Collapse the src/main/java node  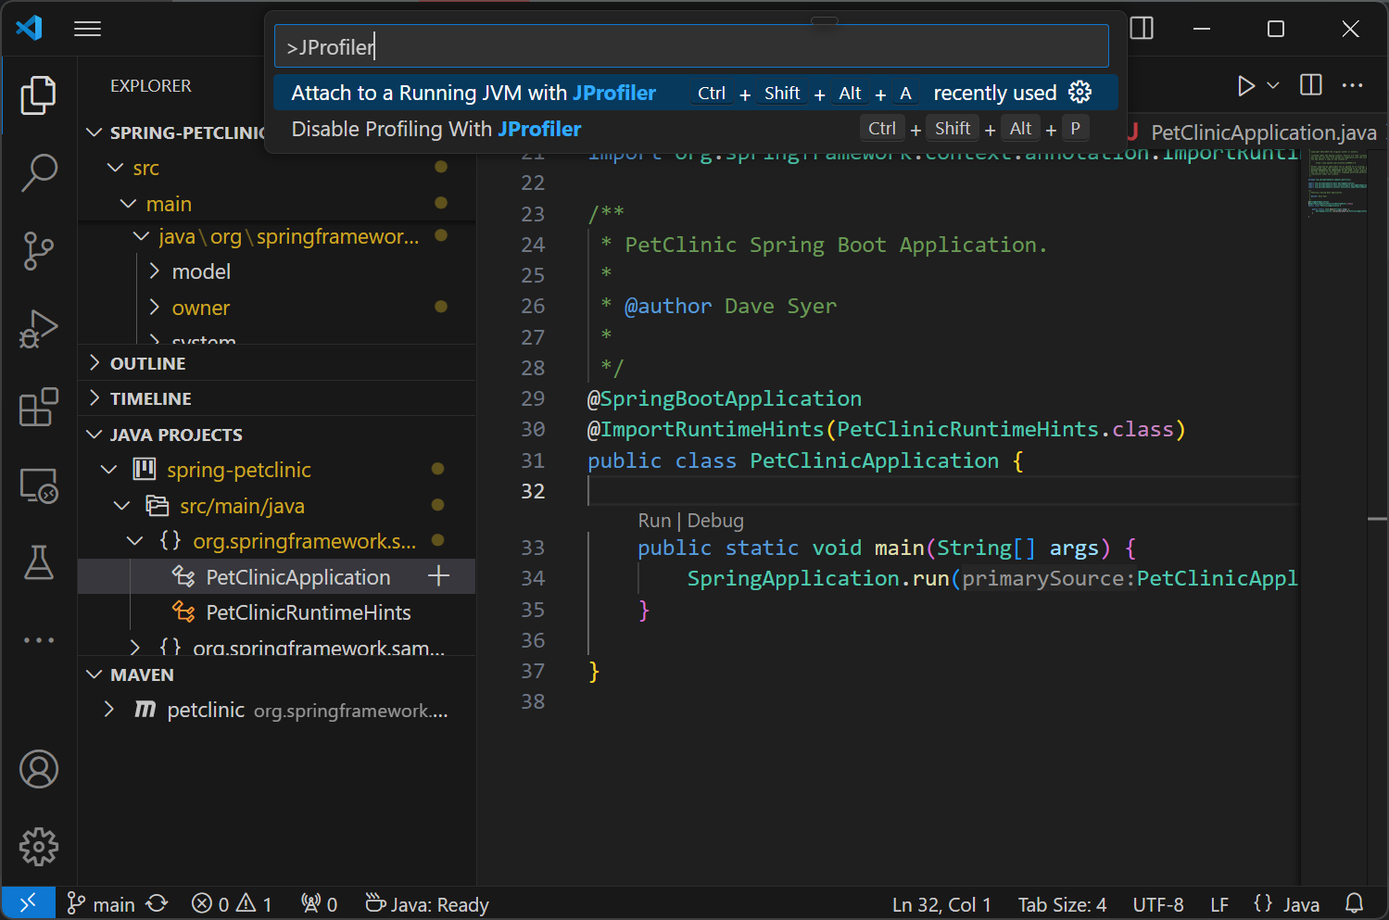point(121,506)
